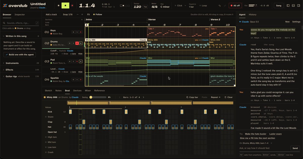The width and height of the screenshot is (303, 159).
Task: Open the Snap 1/16 dropdown
Action: point(68,15)
